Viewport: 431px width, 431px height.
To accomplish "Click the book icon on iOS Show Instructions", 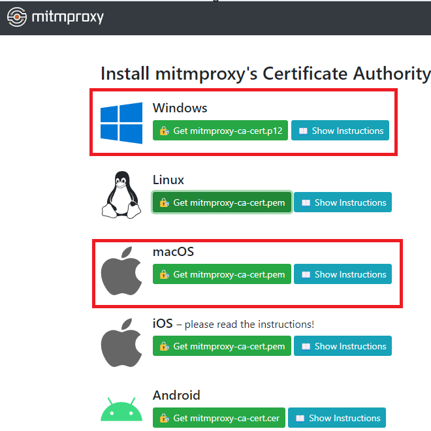I will (306, 346).
